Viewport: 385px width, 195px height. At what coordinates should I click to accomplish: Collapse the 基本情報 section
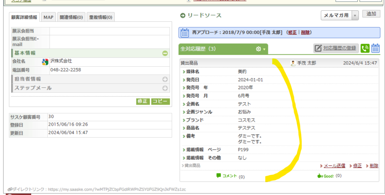[165, 53]
